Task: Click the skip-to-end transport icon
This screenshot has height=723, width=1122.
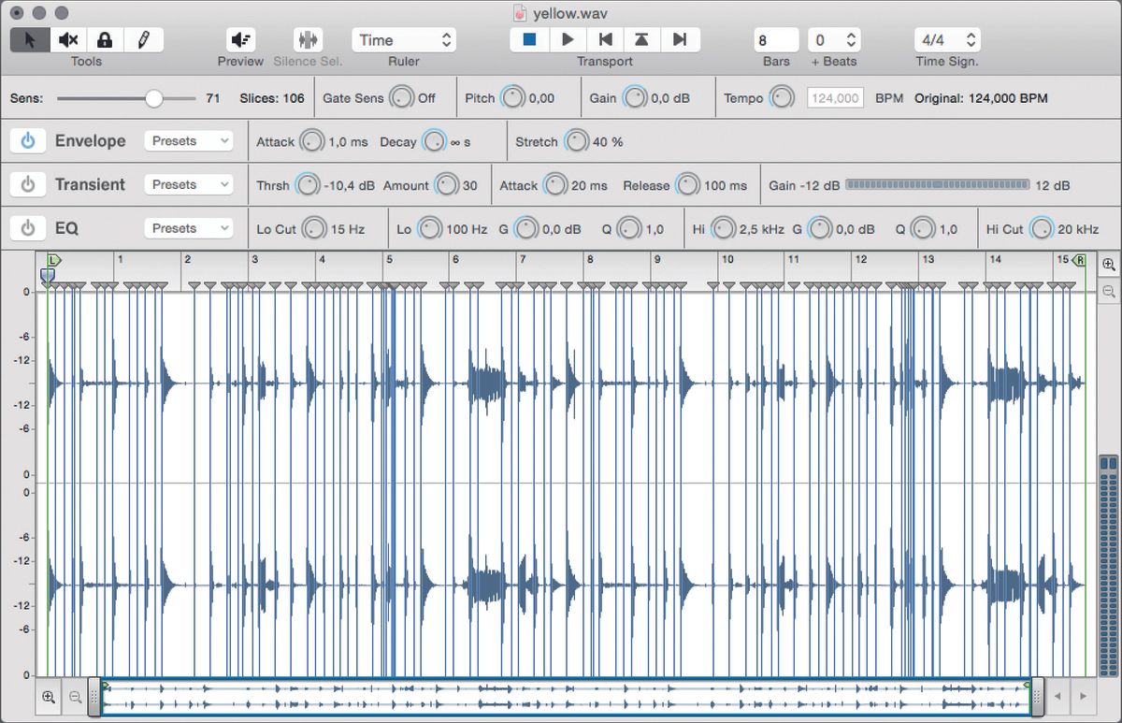Action: [680, 39]
